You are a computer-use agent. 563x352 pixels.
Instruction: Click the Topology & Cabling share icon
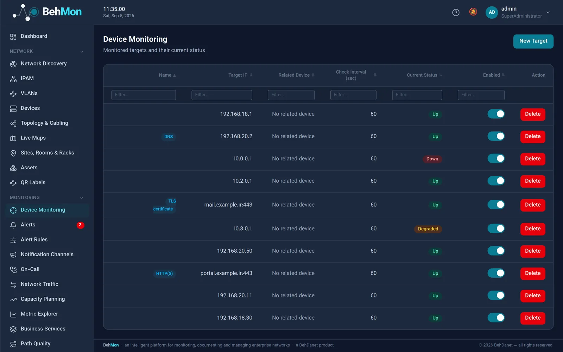13,124
